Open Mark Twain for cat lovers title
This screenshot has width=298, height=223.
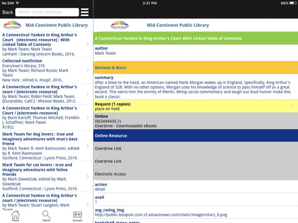[x=37, y=170]
